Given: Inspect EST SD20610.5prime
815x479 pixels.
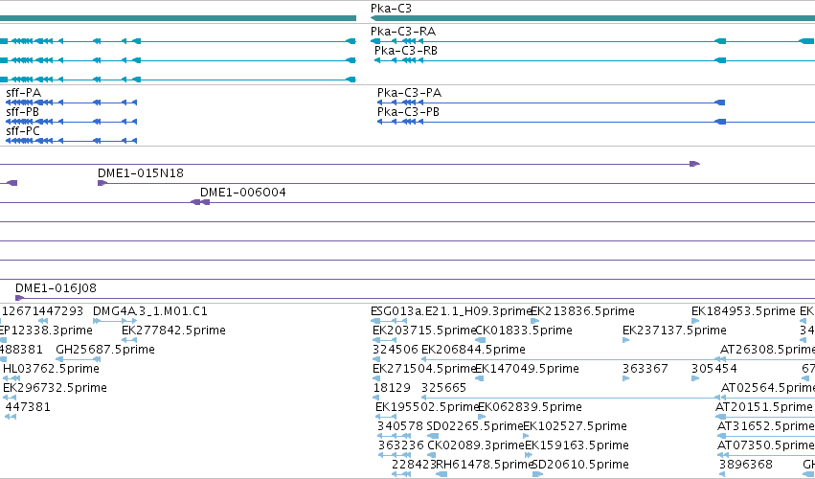Looking at the screenshot, I should tap(580, 465).
